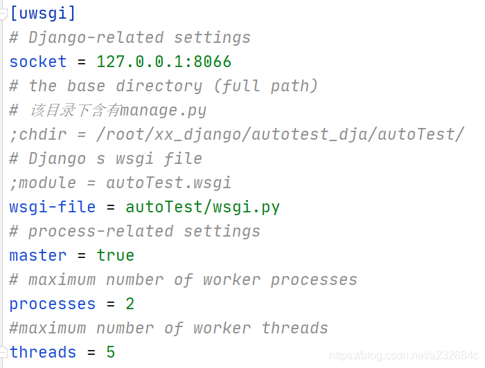Click the threads value '5'

click(x=111, y=352)
